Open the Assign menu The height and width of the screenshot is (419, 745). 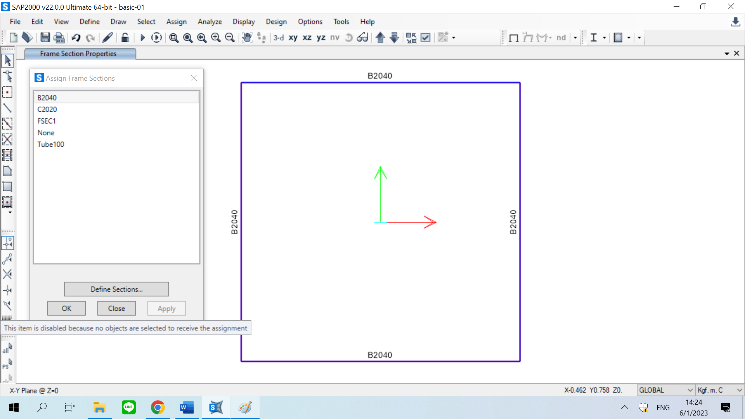point(176,22)
